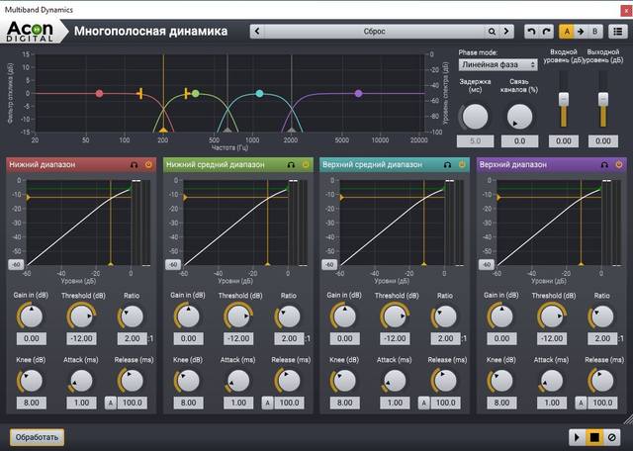
Task: Stop preview playback
Action: click(594, 437)
